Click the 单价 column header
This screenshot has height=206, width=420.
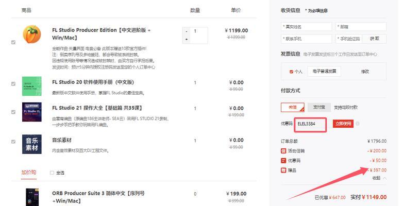236,10
